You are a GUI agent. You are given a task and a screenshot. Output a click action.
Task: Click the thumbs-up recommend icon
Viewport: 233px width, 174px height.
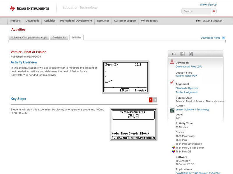[174, 54]
